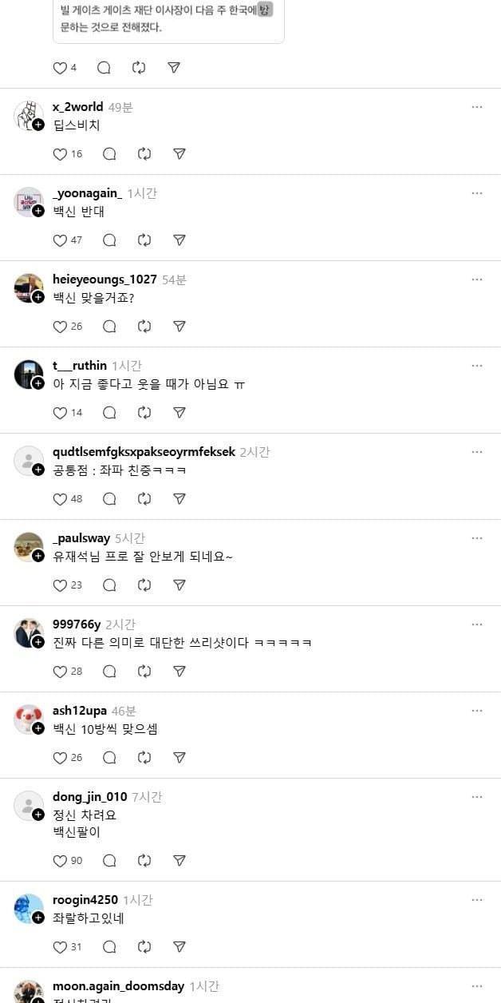
Task: Follow qudtlsemfgksxpakseoyrmfeksek using plus badge
Action: tap(38, 470)
